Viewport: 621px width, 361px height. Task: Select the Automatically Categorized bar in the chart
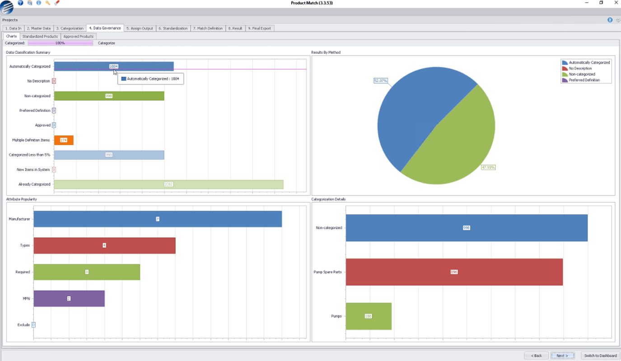(x=113, y=66)
